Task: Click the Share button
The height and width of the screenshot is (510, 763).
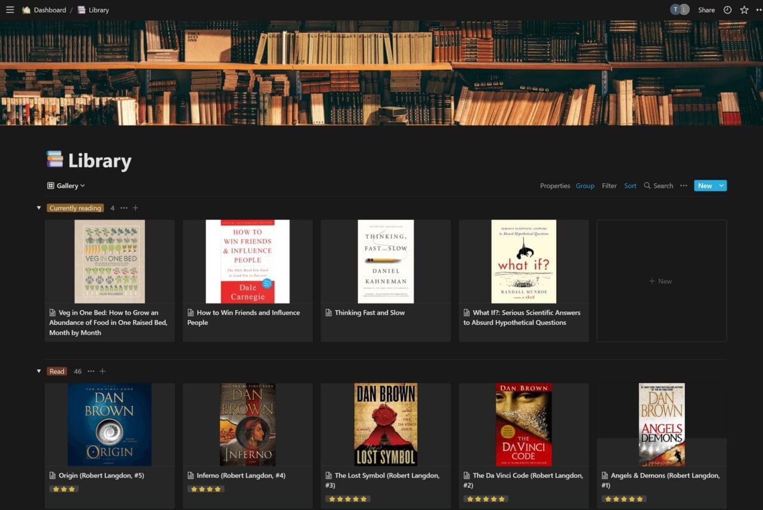Action: 706,10
